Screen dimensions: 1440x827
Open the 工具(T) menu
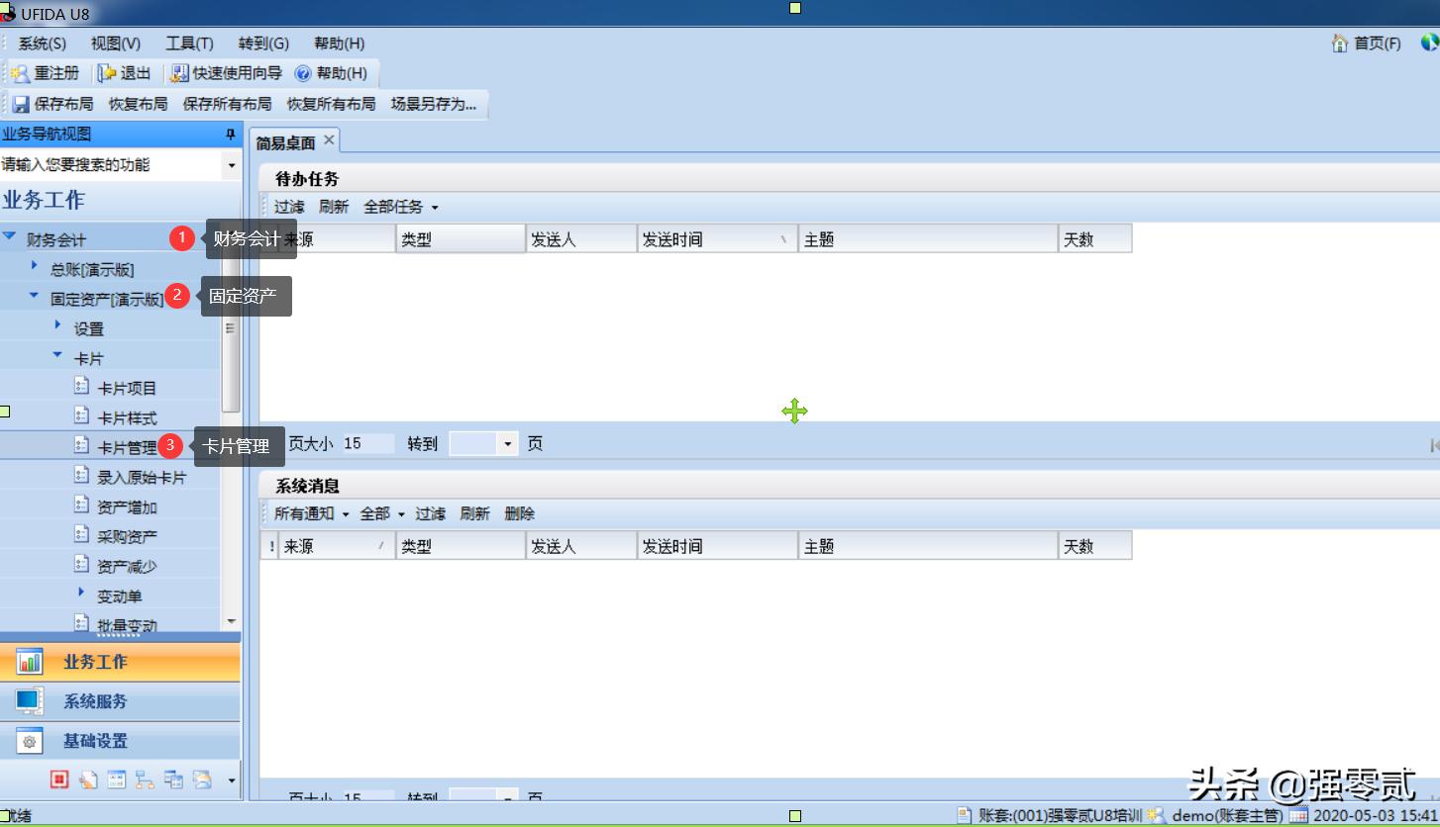click(188, 43)
